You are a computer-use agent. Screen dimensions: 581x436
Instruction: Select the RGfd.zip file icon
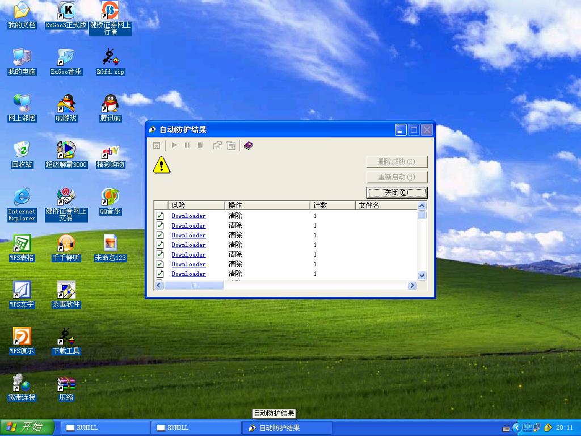pos(110,57)
